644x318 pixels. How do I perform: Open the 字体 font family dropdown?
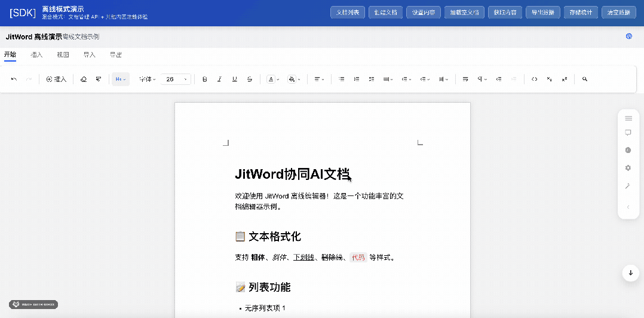tap(148, 79)
